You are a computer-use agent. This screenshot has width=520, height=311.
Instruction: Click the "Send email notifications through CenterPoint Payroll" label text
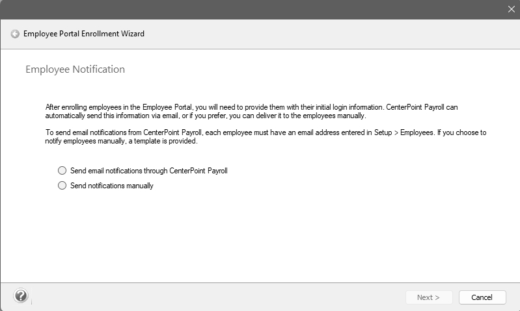[149, 171]
